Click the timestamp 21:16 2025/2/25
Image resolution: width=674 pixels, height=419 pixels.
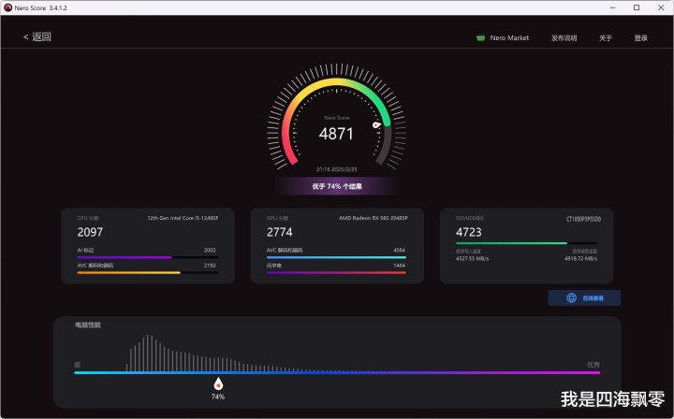(337, 169)
